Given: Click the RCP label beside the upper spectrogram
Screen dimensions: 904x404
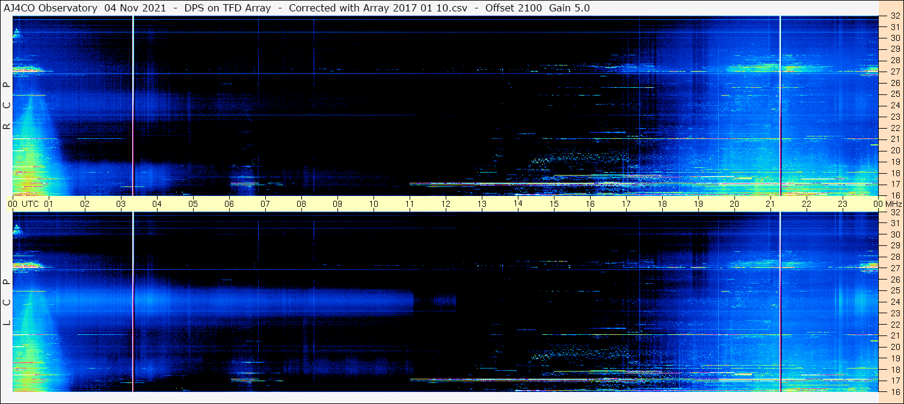Looking at the screenshot, I should pos(7,105).
